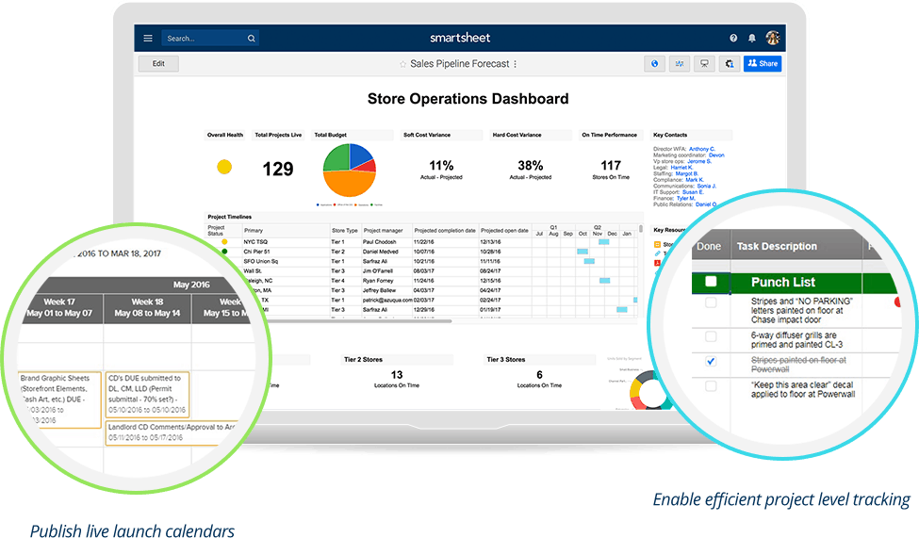
Task: Open the hamburger navigation menu
Action: point(148,39)
